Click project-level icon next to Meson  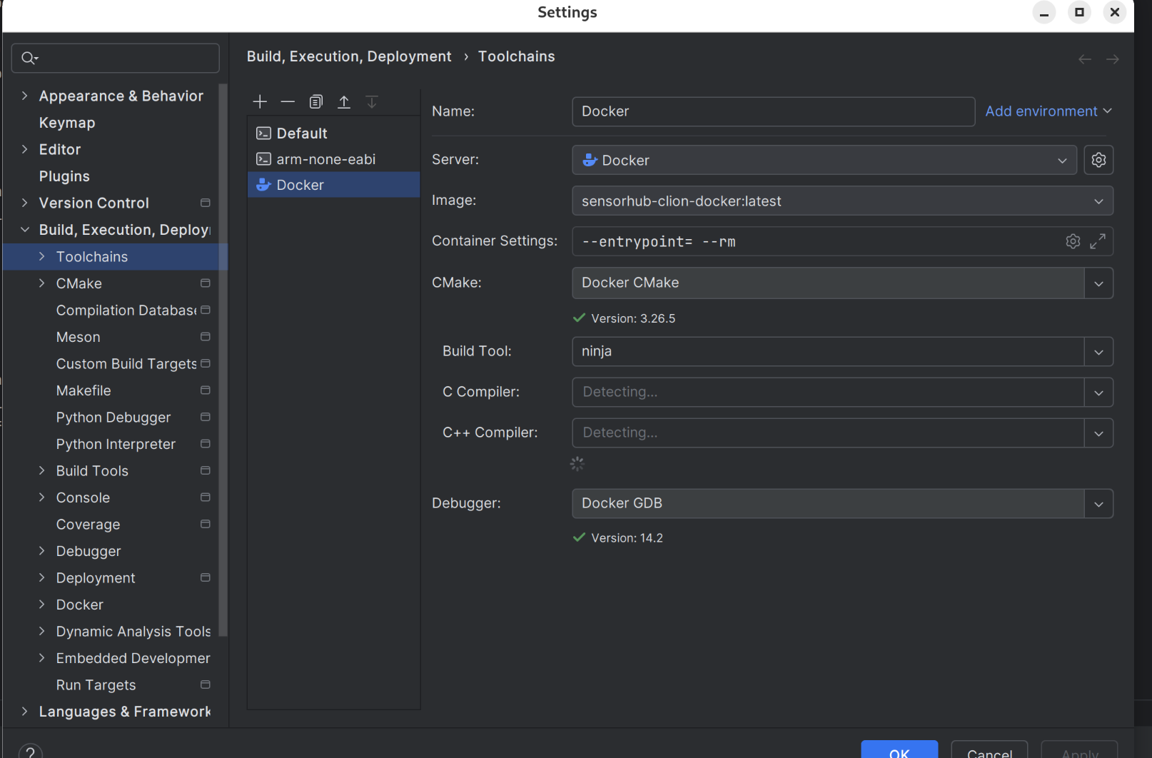click(206, 337)
